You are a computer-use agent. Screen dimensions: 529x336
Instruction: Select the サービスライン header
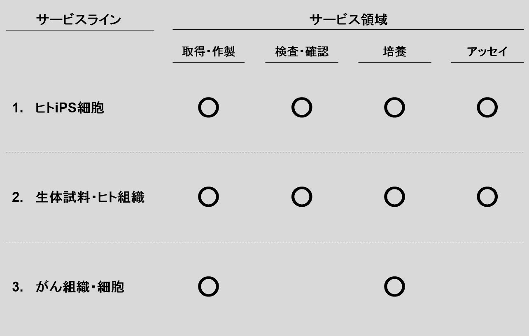click(79, 19)
